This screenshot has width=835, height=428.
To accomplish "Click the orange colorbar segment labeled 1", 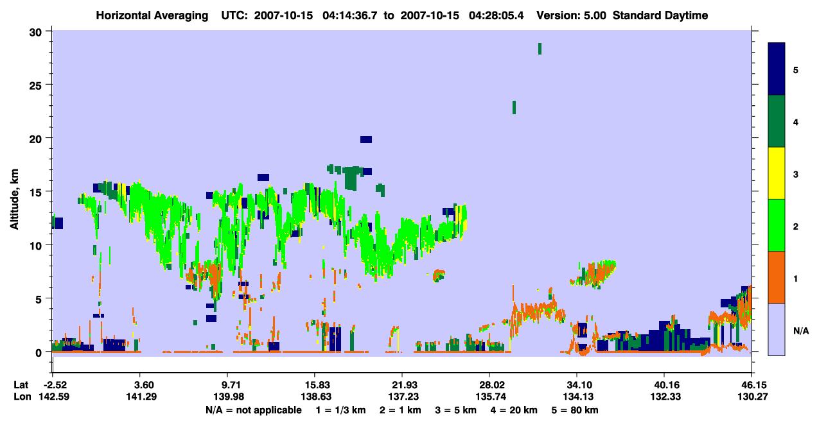I will tap(777, 277).
